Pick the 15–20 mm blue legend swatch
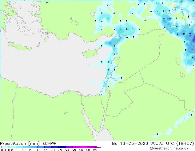This screenshot has width=195, height=151. [x=48, y=147]
